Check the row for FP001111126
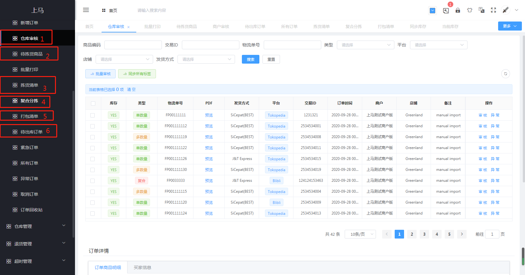 (x=92, y=159)
